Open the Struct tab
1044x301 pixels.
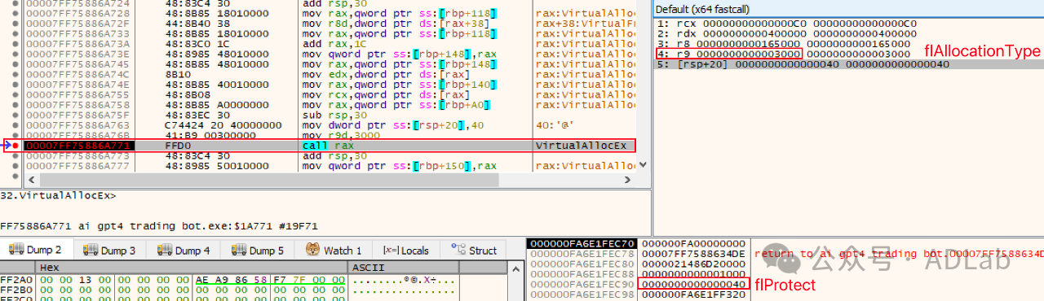(x=473, y=251)
